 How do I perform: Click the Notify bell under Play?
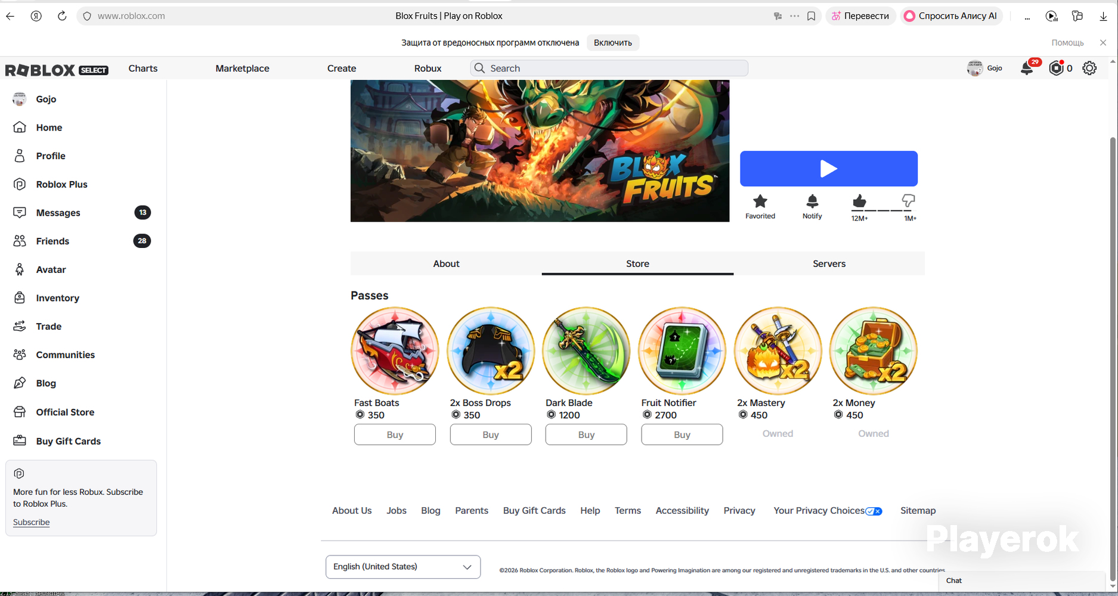pyautogui.click(x=812, y=201)
